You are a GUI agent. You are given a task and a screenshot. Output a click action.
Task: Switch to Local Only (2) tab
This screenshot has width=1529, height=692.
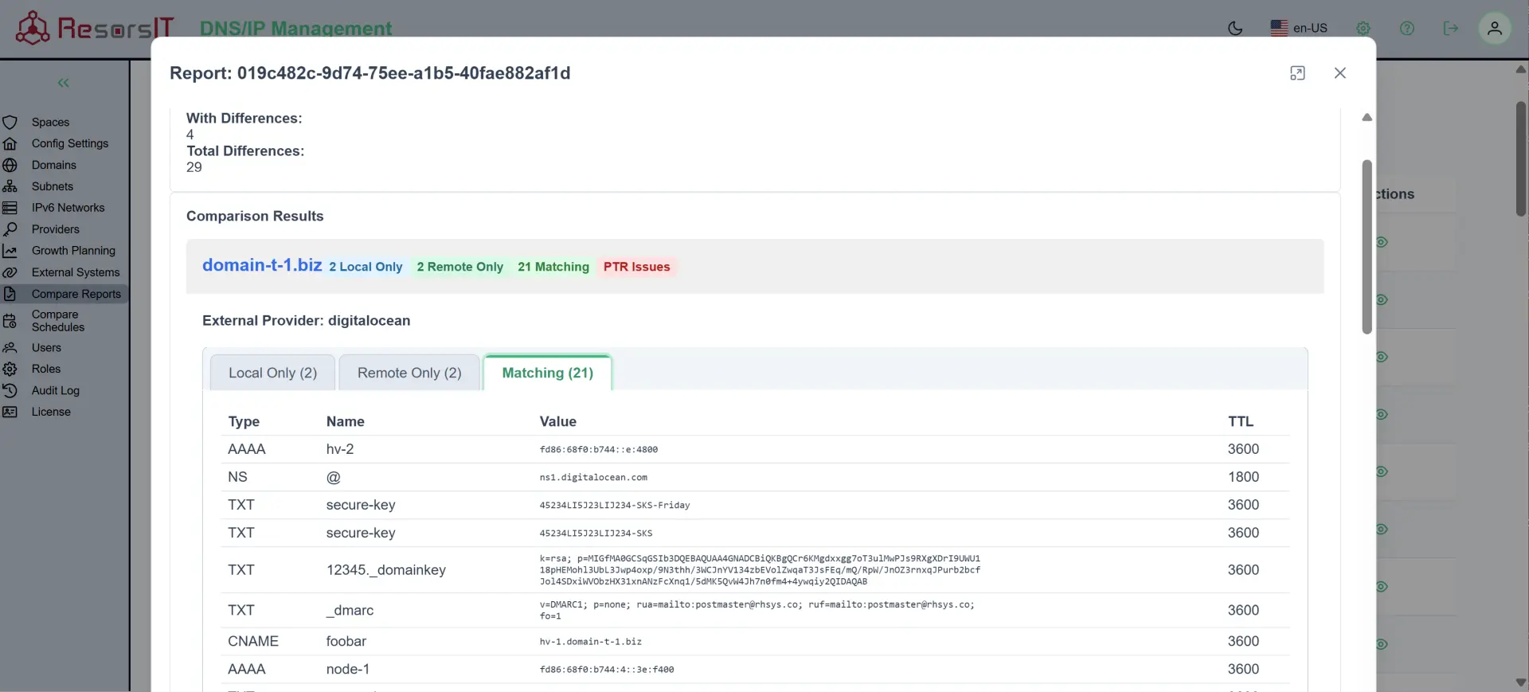[x=272, y=373]
